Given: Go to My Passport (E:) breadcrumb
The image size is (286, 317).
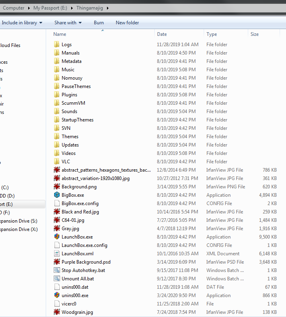Looking at the screenshot, I should coord(50,8).
